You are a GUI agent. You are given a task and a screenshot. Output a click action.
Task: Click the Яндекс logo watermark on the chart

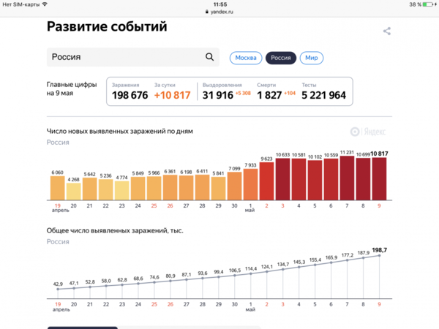pyautogui.click(x=367, y=132)
